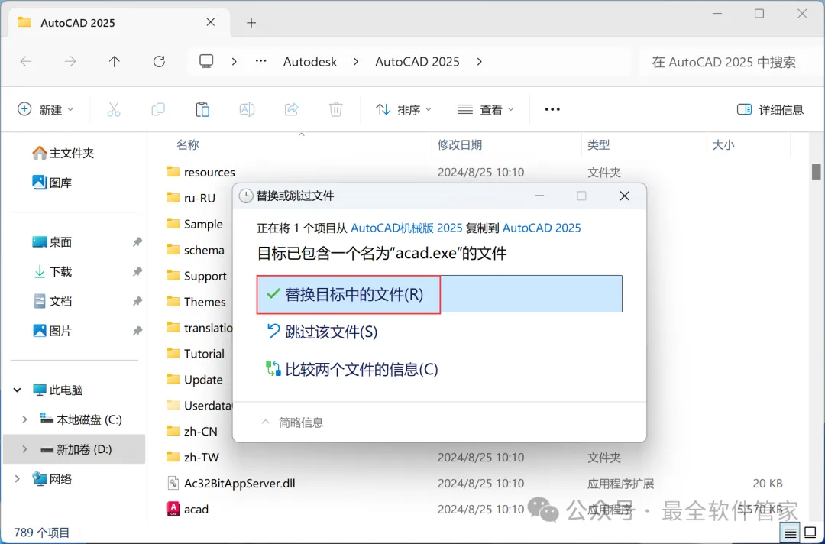The width and height of the screenshot is (825, 544).
Task: Select the resources folder
Action: point(200,172)
